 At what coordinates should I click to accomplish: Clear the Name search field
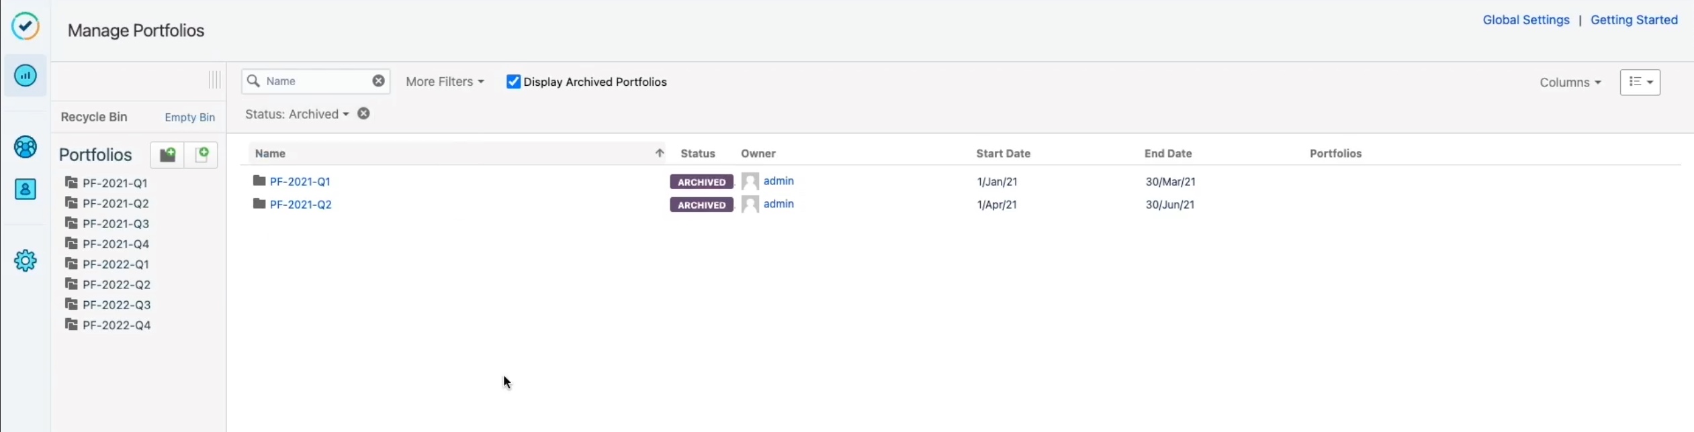(379, 81)
